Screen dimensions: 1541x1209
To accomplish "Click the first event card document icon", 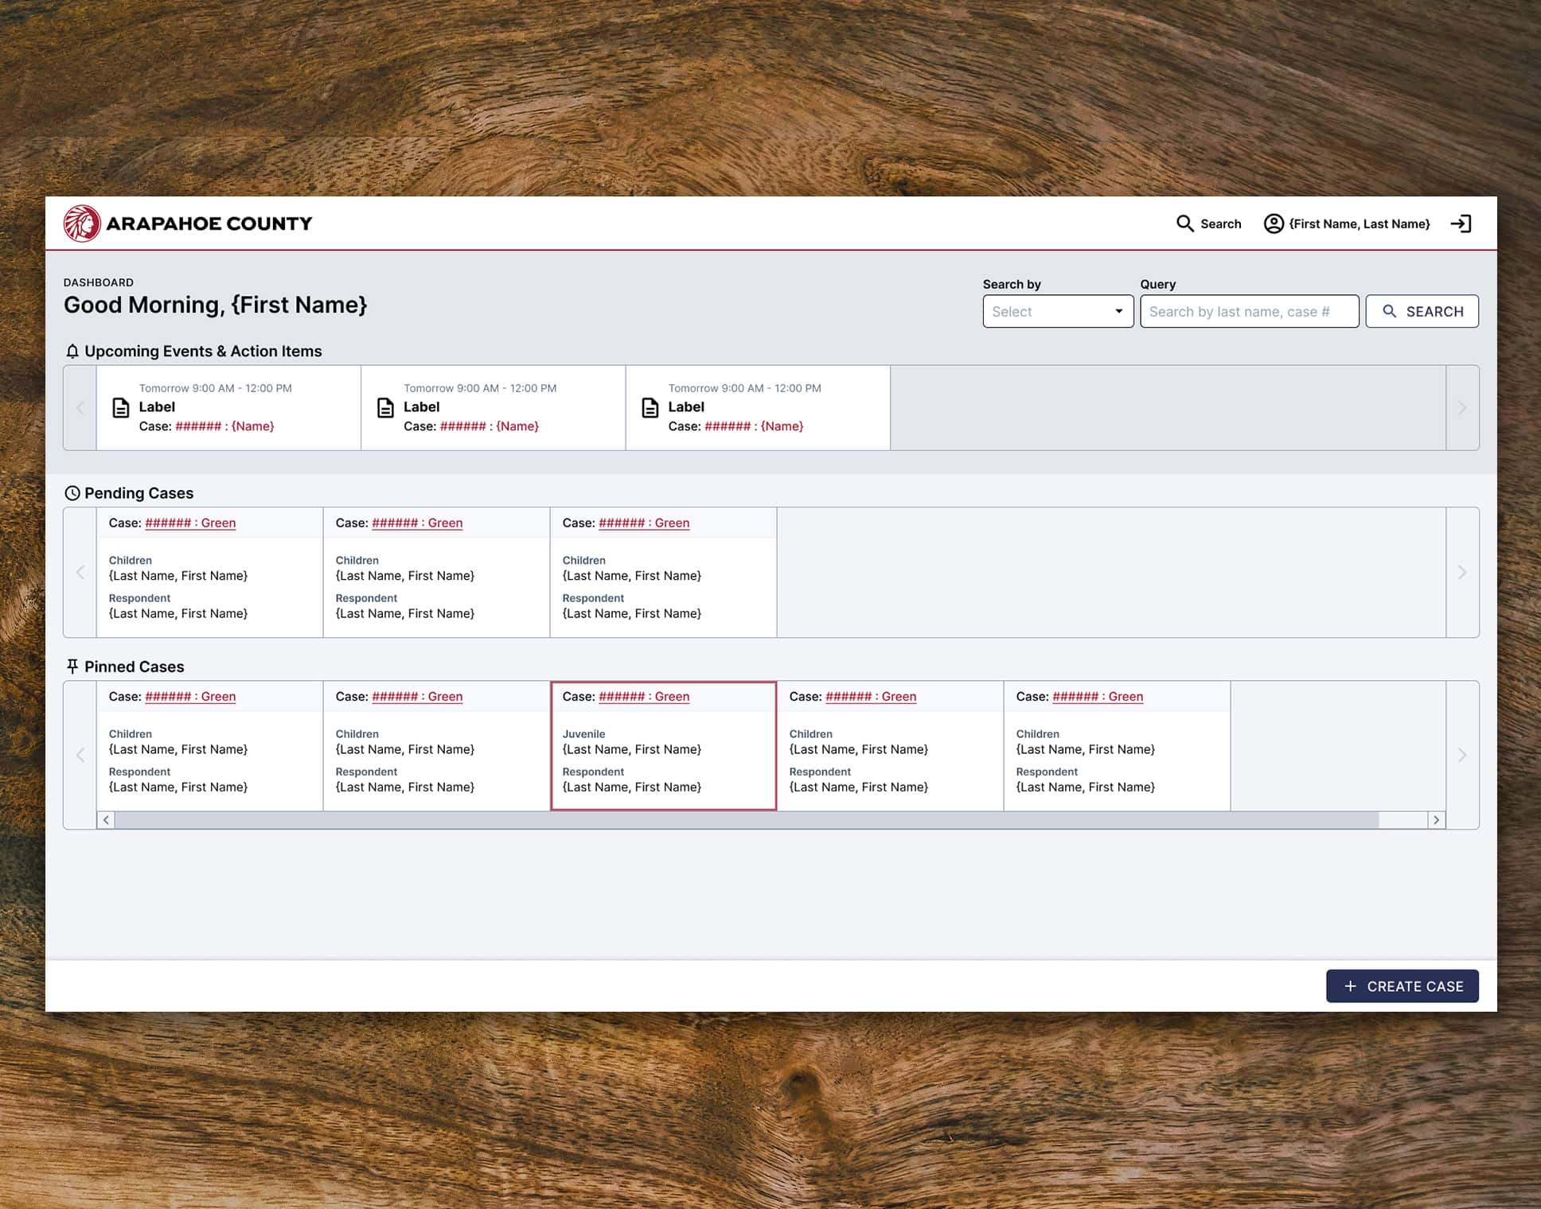I will click(x=121, y=408).
